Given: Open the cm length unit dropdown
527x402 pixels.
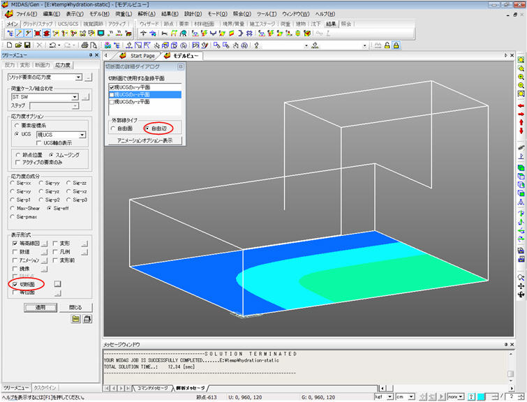Looking at the screenshot, I should pyautogui.click(x=411, y=397).
